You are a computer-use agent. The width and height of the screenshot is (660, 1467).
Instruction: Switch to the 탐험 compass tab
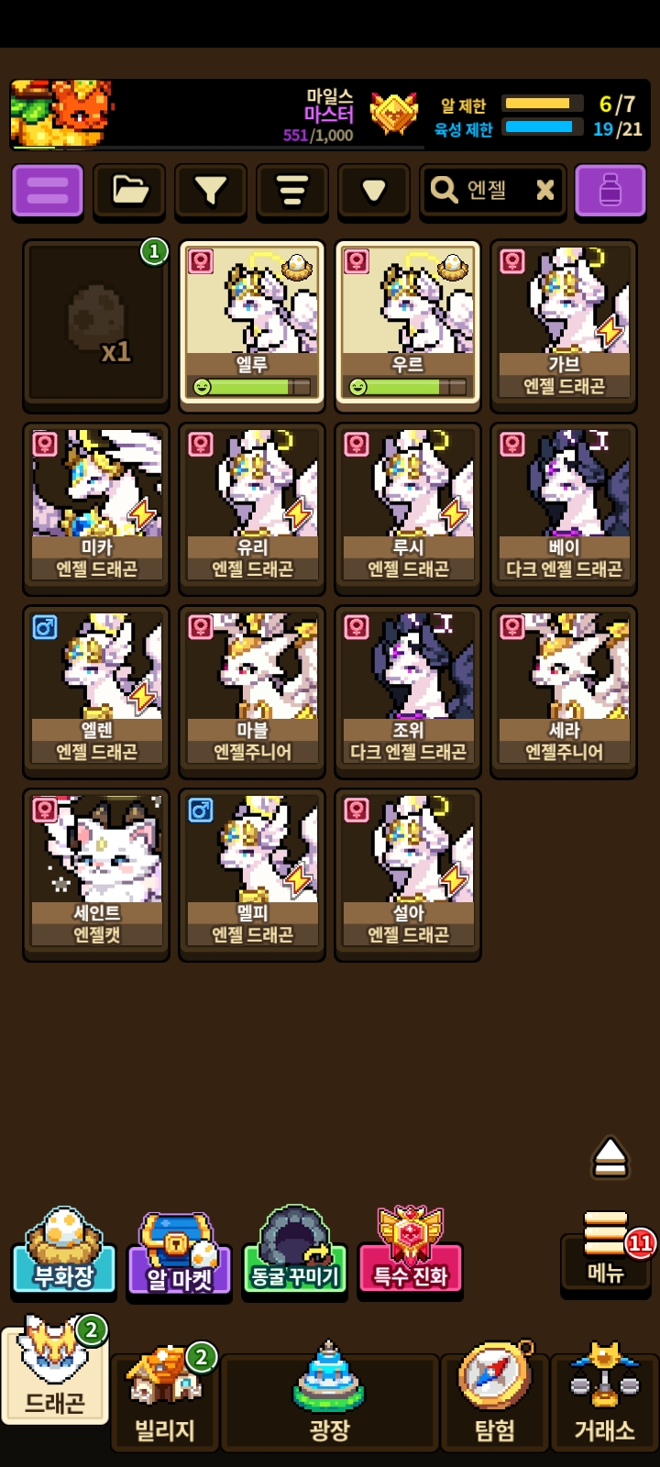[495, 1398]
